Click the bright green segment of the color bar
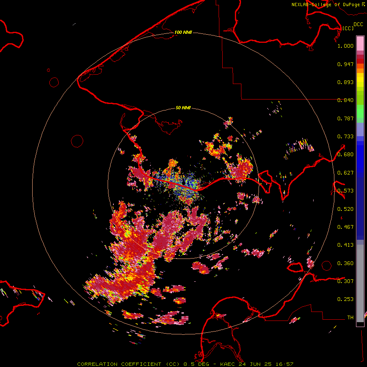 tap(360, 111)
